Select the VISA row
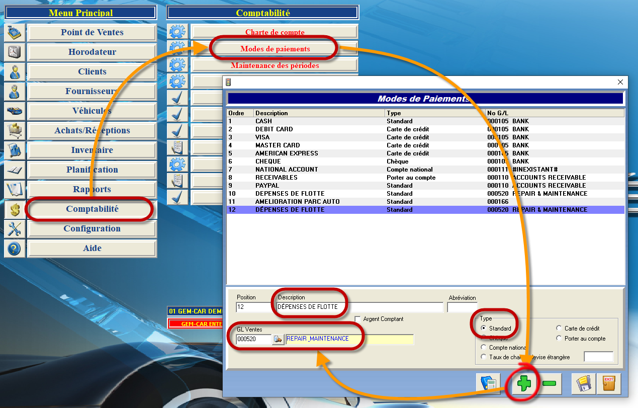This screenshot has height=408, width=638. click(x=425, y=137)
